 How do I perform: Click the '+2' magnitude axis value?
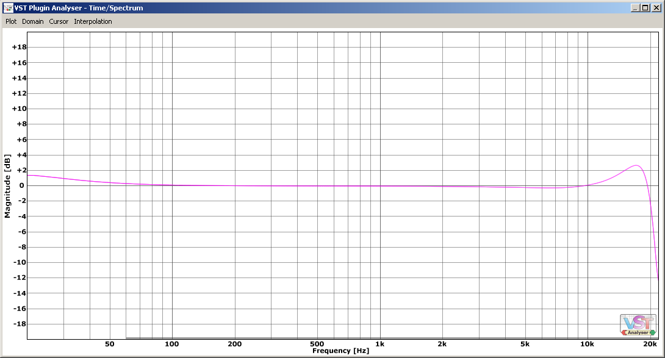point(21,170)
